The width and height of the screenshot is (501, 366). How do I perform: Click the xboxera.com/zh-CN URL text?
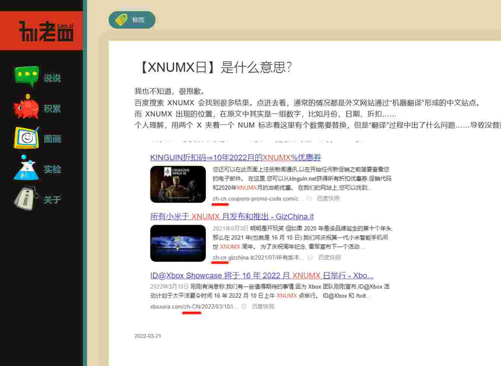coord(194,306)
